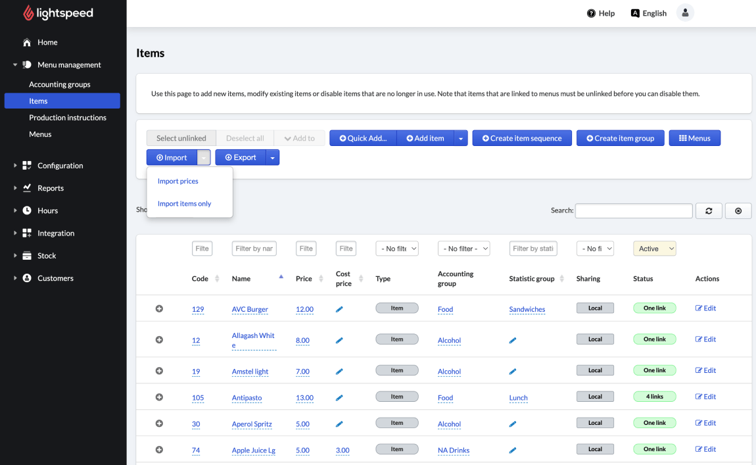Expand AVC Burger row with plus icon

[159, 308]
